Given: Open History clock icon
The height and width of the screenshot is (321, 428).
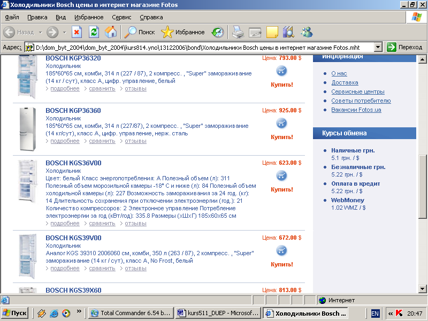Looking at the screenshot, I should click(x=218, y=32).
